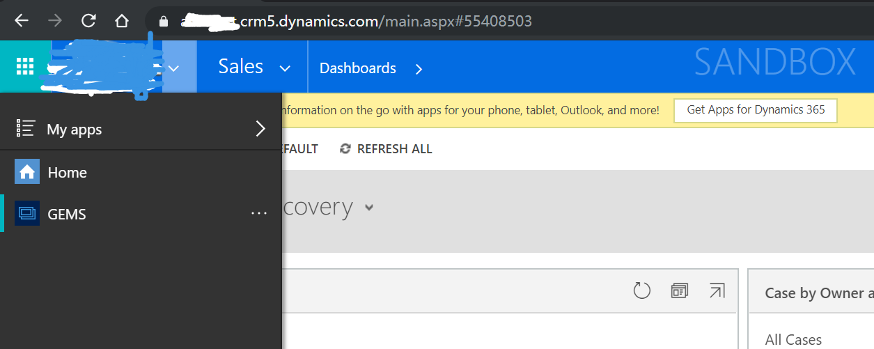Expand My apps with right chevron
Image resolution: width=874 pixels, height=349 pixels.
260,129
